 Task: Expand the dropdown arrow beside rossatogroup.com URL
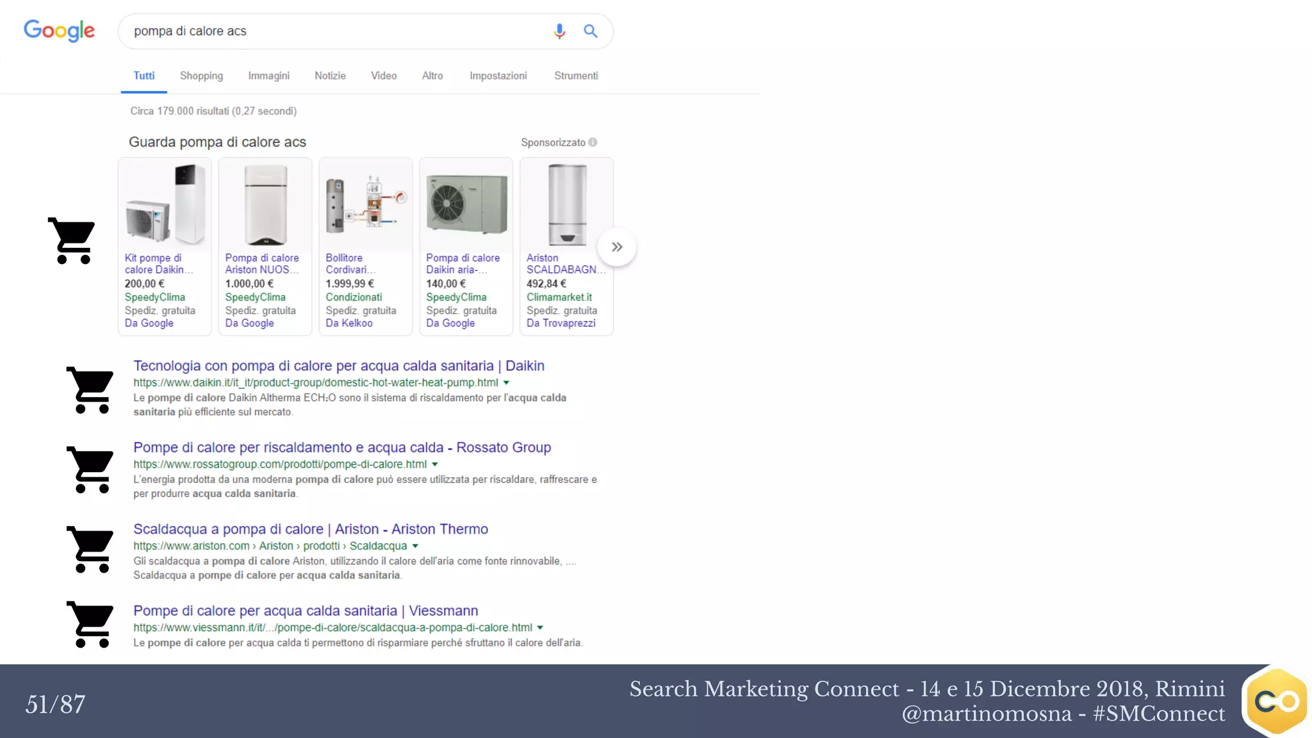(435, 464)
